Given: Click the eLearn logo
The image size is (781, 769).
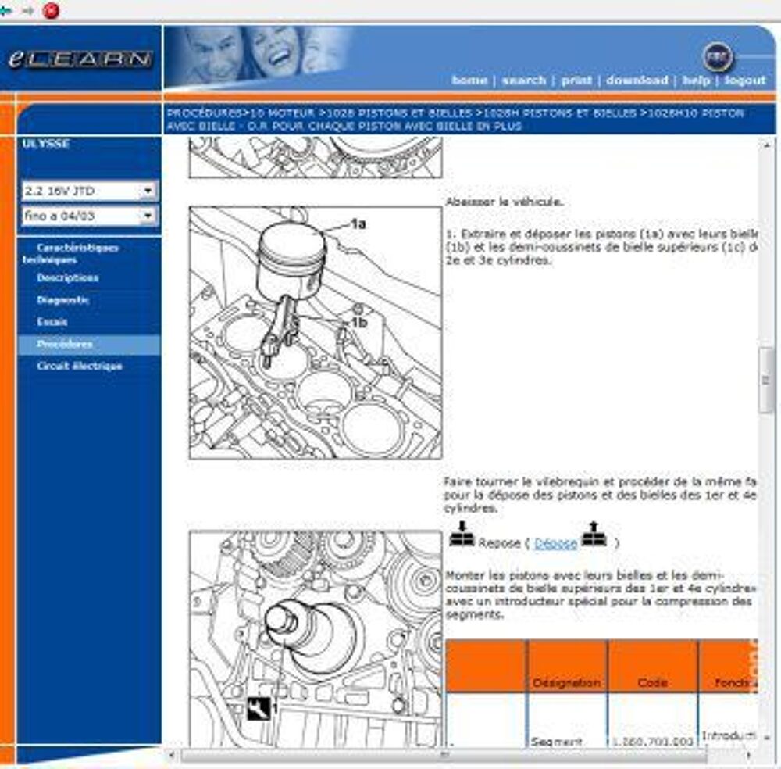Looking at the screenshot, I should (x=80, y=59).
